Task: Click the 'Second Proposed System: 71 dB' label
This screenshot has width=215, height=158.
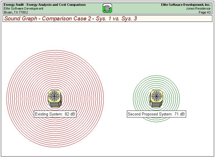Action: pyautogui.click(x=156, y=114)
